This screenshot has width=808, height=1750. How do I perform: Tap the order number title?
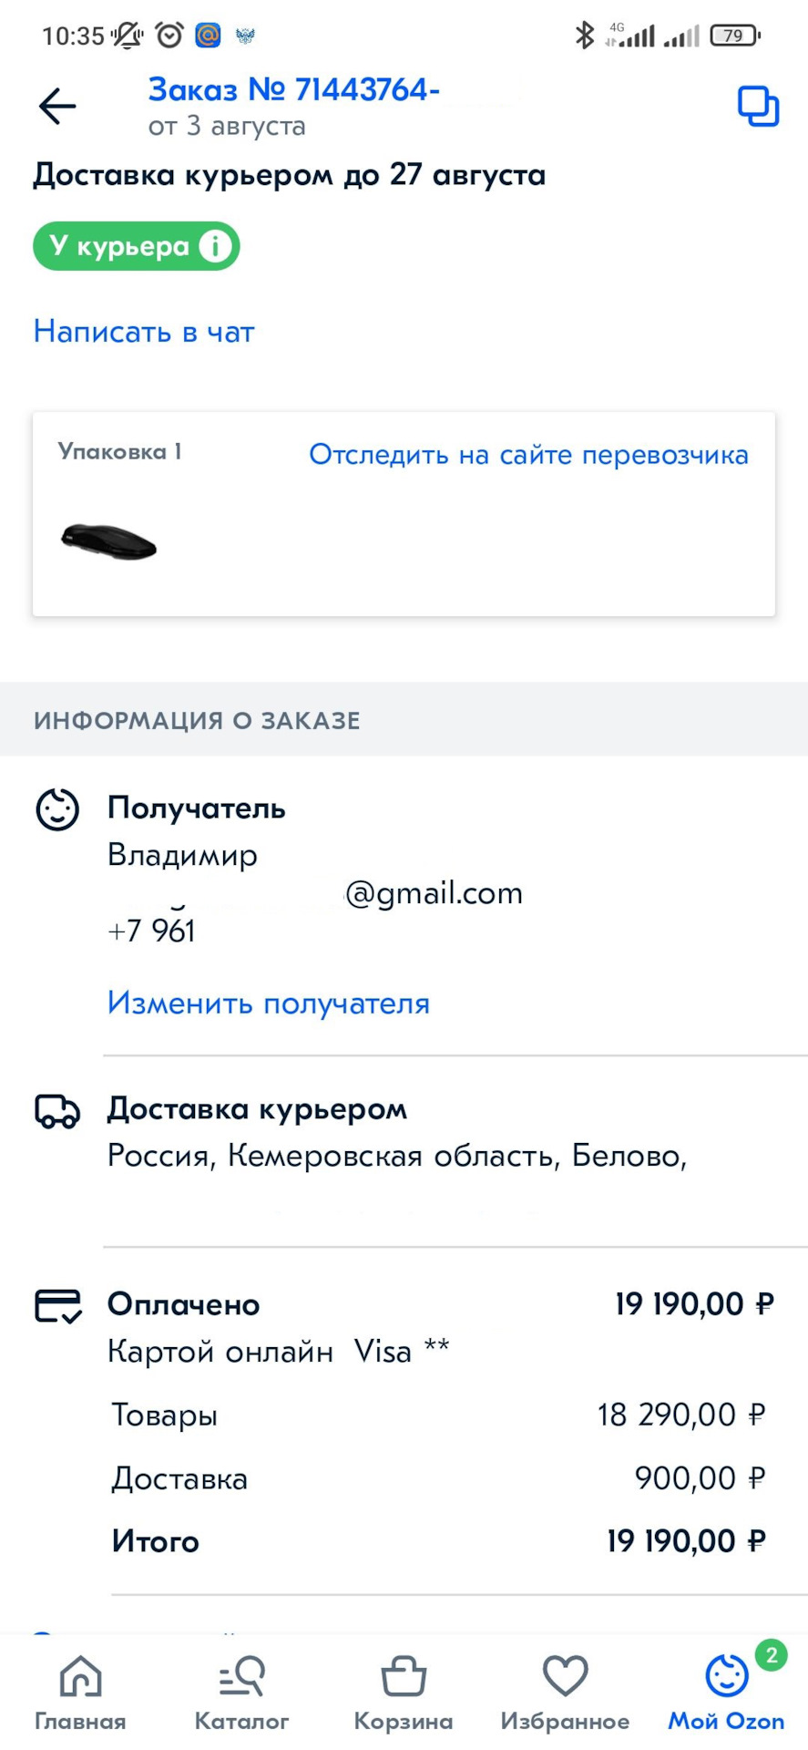point(294,89)
